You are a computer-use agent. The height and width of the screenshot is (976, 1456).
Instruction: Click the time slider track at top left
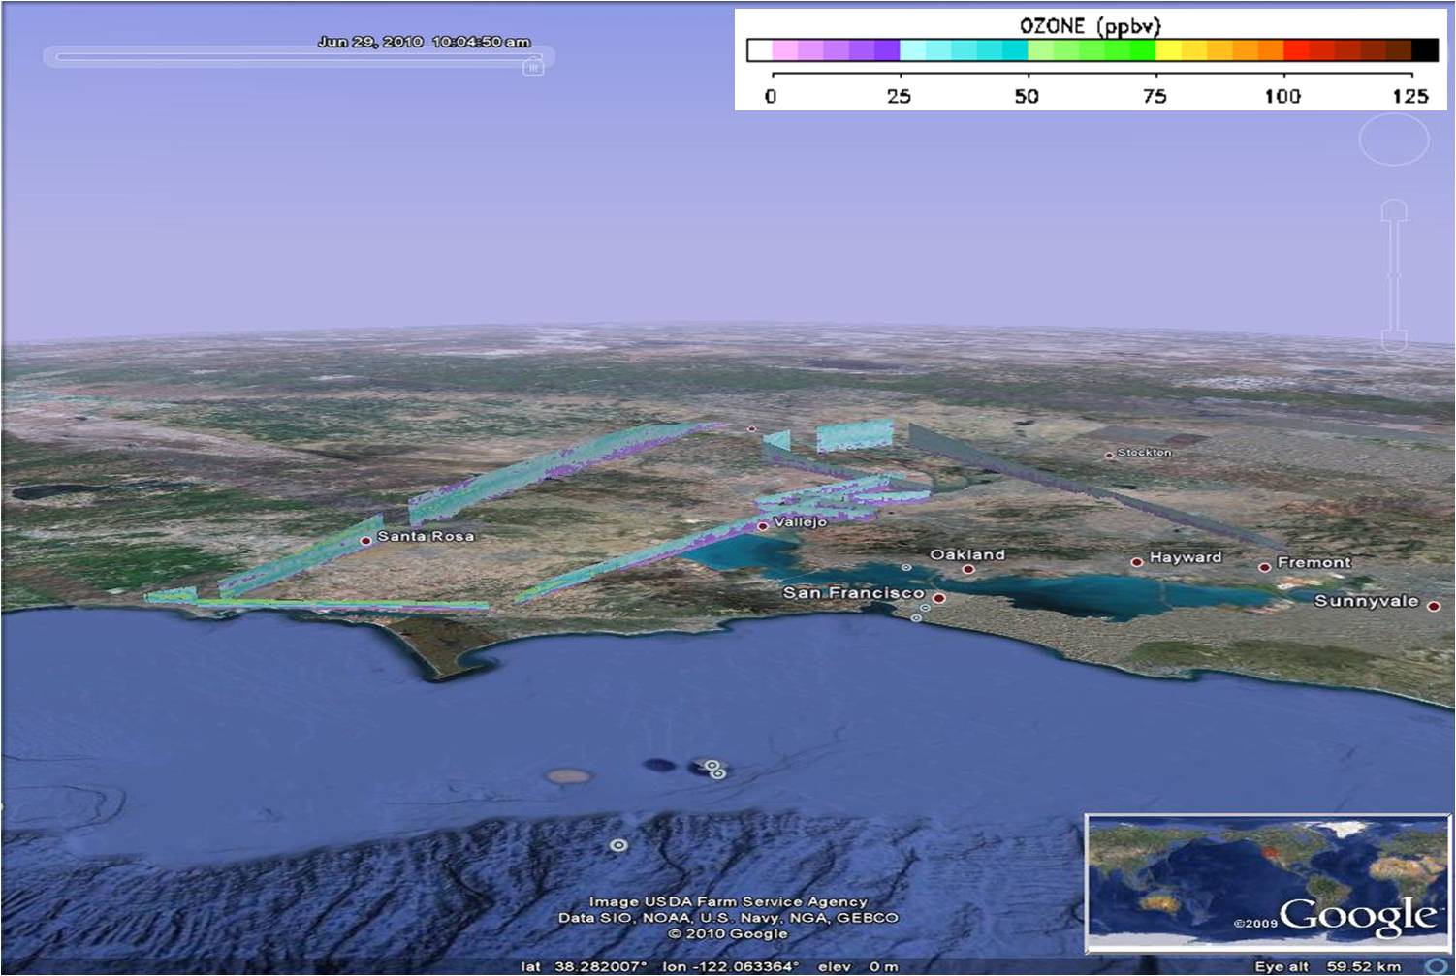coord(299,57)
